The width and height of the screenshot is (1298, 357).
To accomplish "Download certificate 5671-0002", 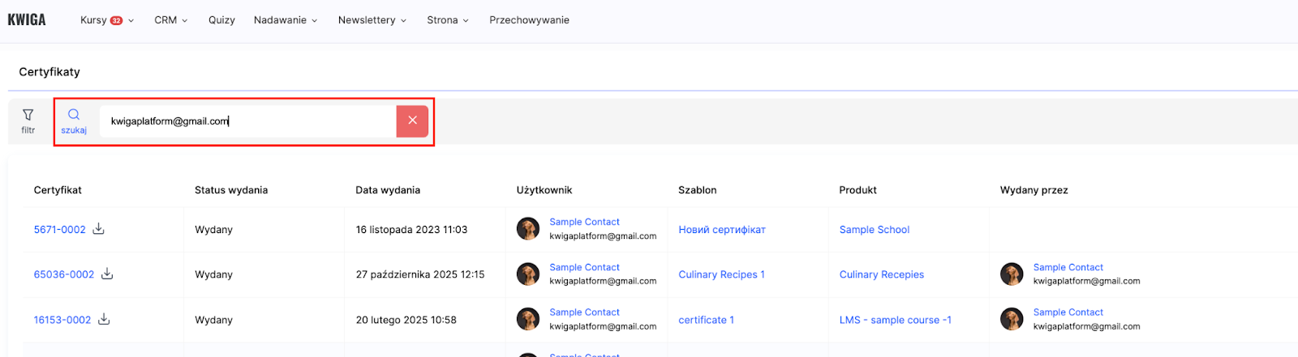I will click(x=99, y=229).
